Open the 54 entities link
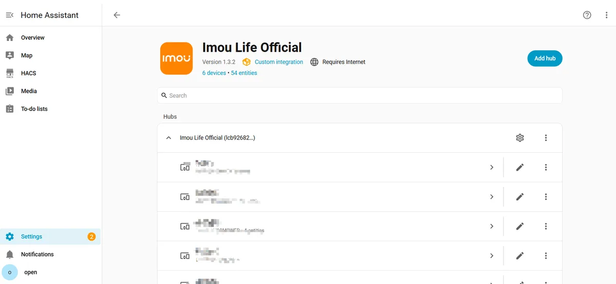 tap(244, 73)
